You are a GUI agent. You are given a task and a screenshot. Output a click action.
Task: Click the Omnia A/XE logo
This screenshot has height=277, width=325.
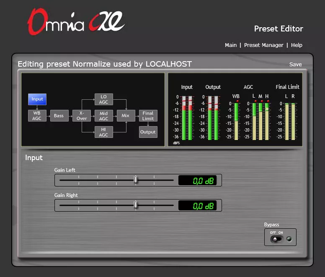[76, 22]
